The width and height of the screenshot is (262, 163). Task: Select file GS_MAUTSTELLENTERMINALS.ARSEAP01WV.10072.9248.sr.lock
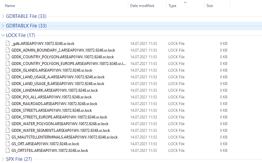point(64,137)
